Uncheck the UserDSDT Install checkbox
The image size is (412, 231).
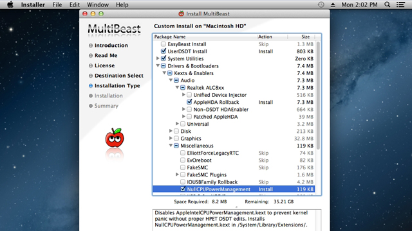coord(164,51)
